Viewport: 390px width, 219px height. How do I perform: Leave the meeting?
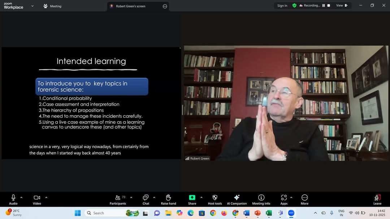click(377, 199)
